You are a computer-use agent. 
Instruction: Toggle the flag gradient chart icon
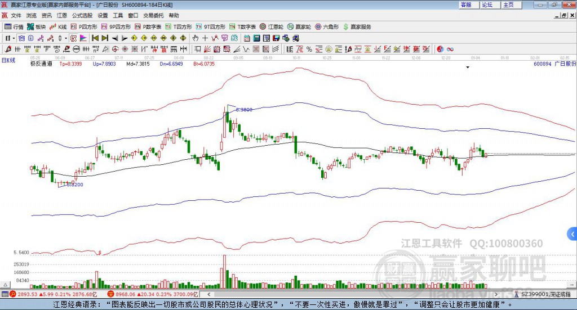(x=83, y=38)
